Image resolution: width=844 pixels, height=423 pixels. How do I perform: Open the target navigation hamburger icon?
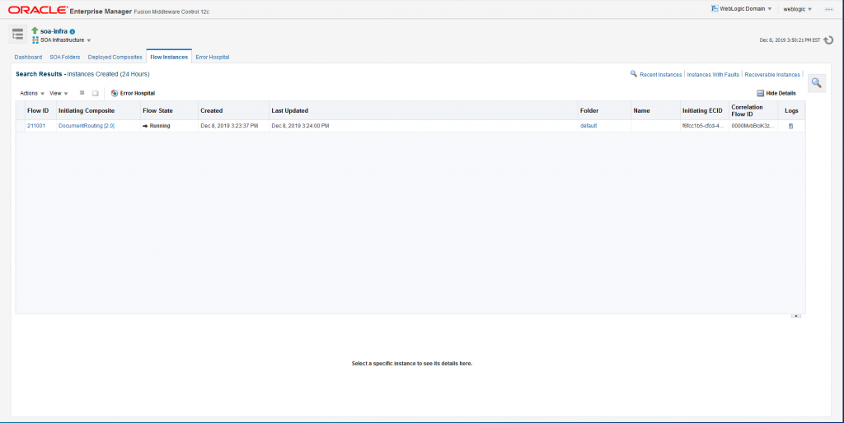click(x=17, y=34)
